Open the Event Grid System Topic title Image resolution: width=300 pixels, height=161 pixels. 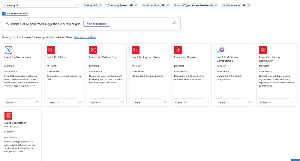(x=146, y=57)
